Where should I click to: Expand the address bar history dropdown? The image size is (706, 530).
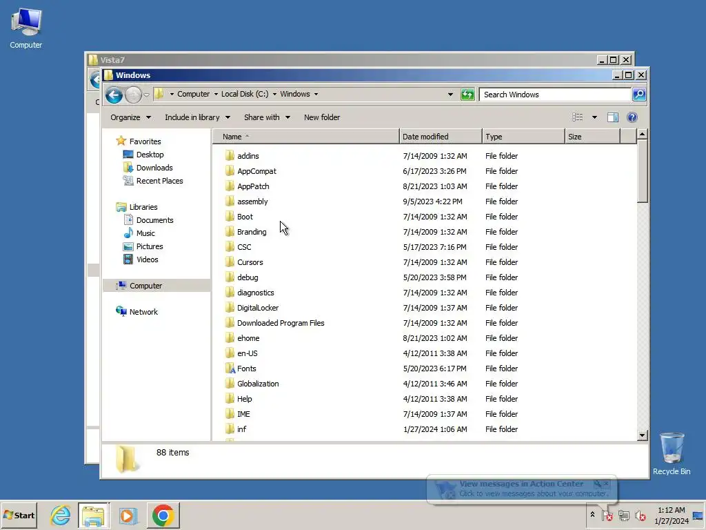tap(450, 94)
